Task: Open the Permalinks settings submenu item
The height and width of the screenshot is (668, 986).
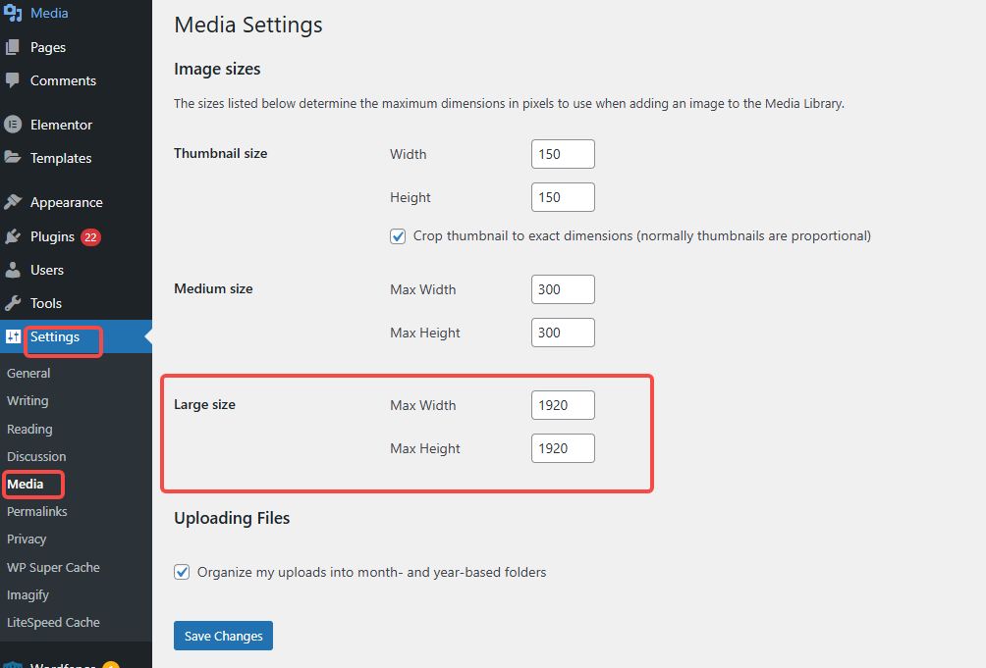Action: (36, 511)
